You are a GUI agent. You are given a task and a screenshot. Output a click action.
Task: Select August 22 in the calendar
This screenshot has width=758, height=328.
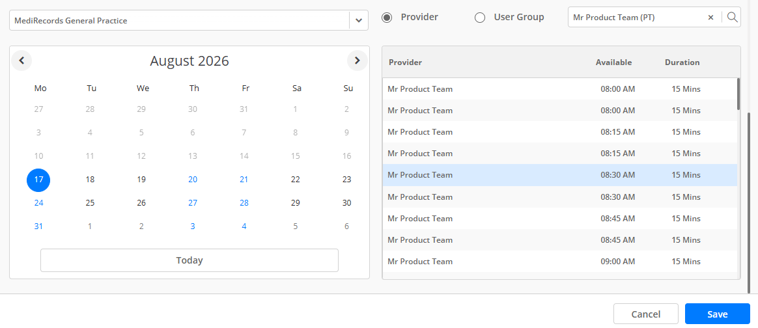pyautogui.click(x=296, y=180)
